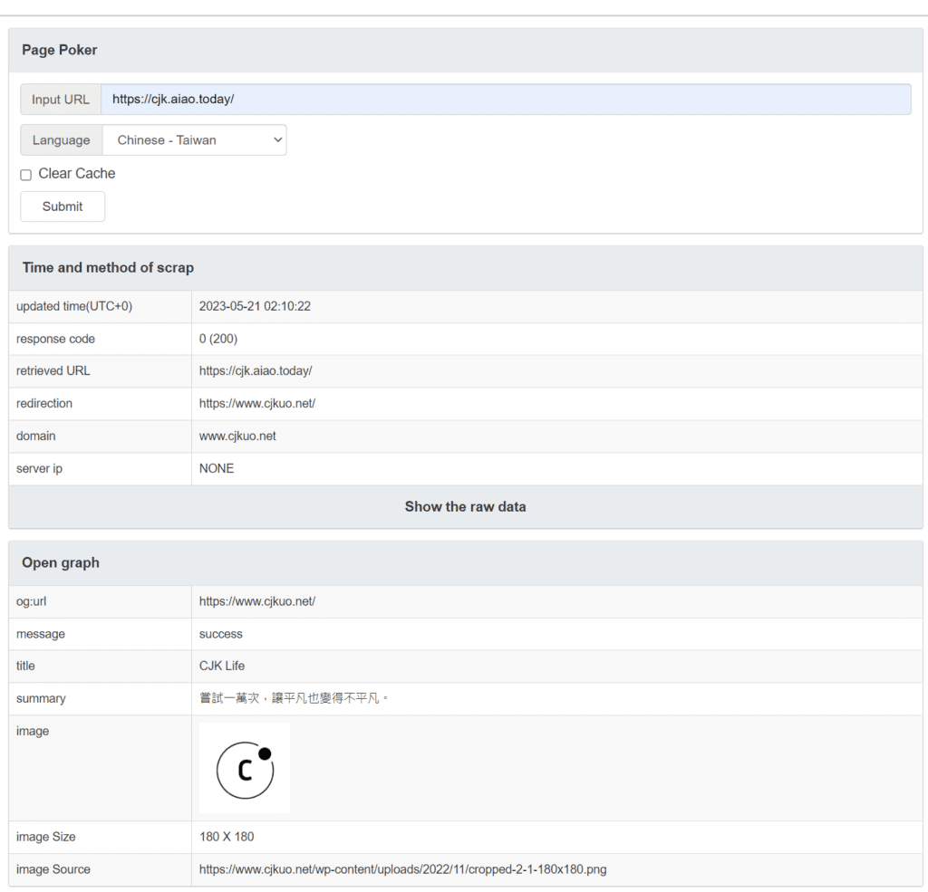Click the og image thumbnail
Screen dimensions: 928x892
[245, 768]
